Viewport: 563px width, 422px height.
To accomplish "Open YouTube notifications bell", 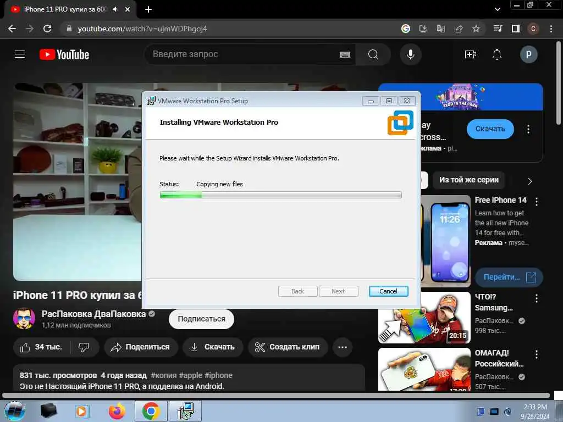I will (x=497, y=54).
